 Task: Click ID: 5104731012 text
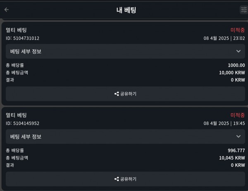[22, 38]
